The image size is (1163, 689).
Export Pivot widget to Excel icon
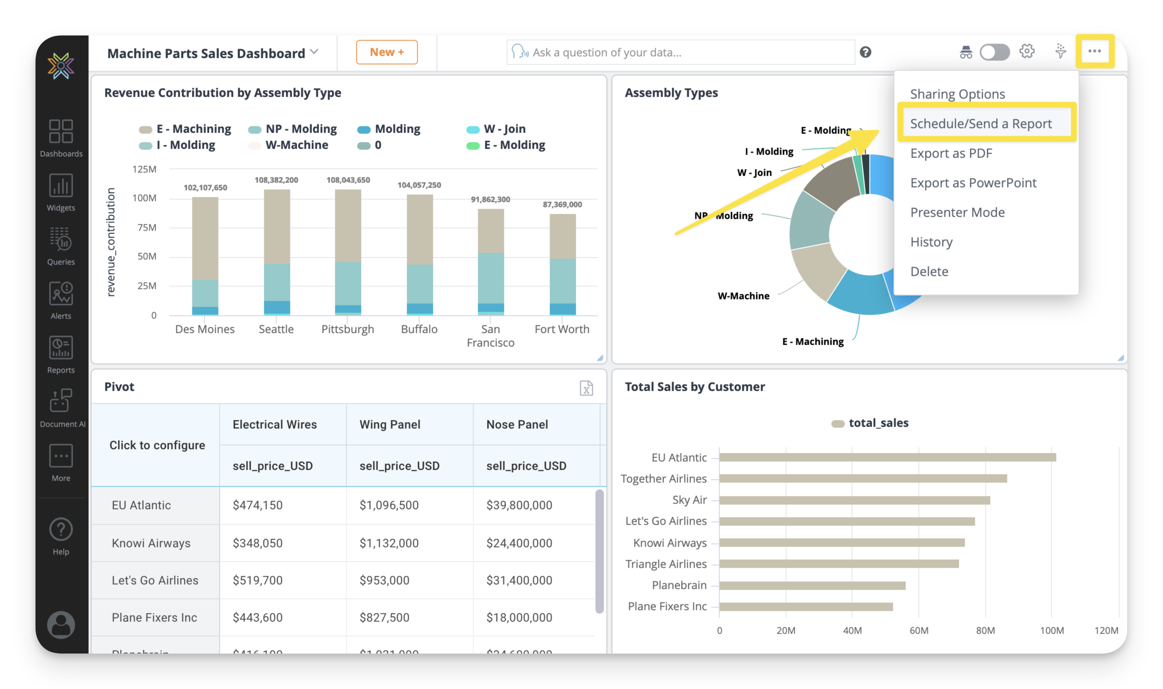[586, 388]
